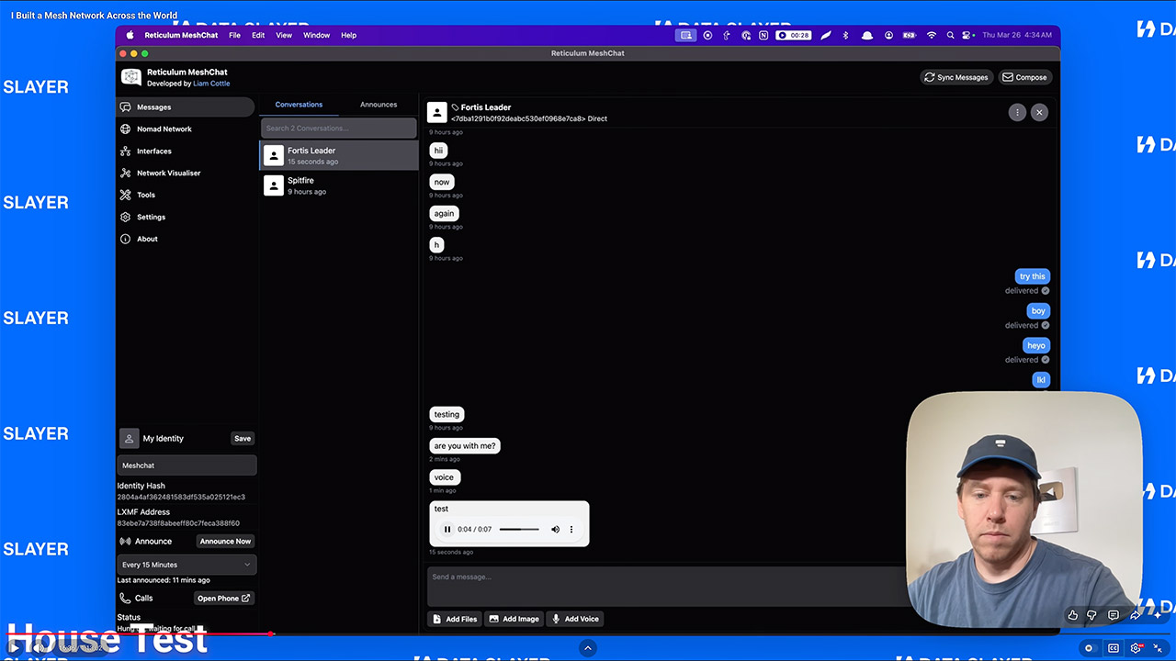The width and height of the screenshot is (1176, 661).
Task: Mute the audio message speaker icon
Action: [555, 530]
